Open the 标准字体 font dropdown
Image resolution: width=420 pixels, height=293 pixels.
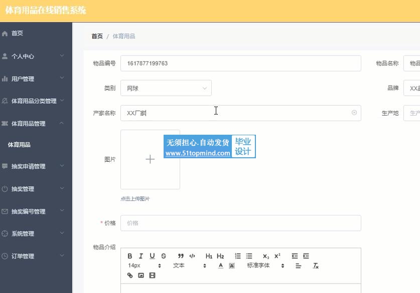click(x=265, y=266)
